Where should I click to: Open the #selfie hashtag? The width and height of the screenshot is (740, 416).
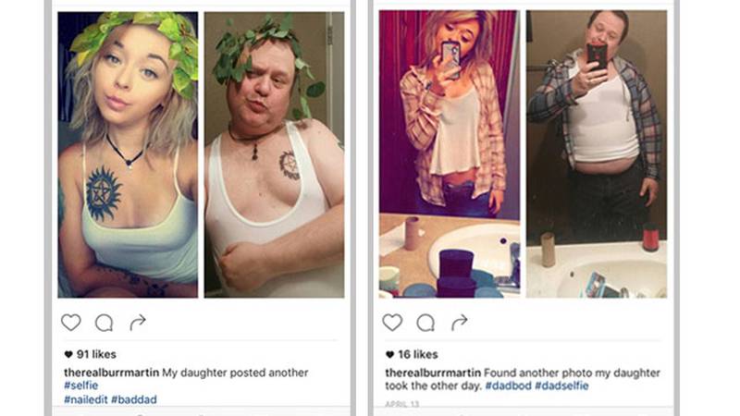click(x=81, y=385)
